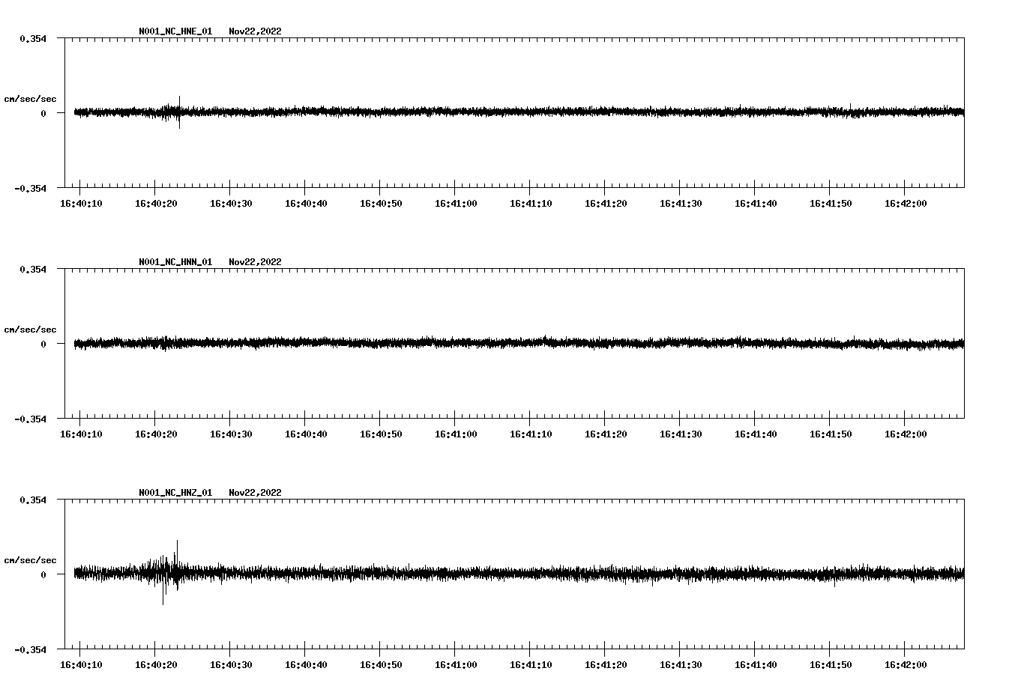Viewport: 1018px width, 692px height.
Task: Click 16:41:50 time label under HNN plot
Action: coord(831,434)
